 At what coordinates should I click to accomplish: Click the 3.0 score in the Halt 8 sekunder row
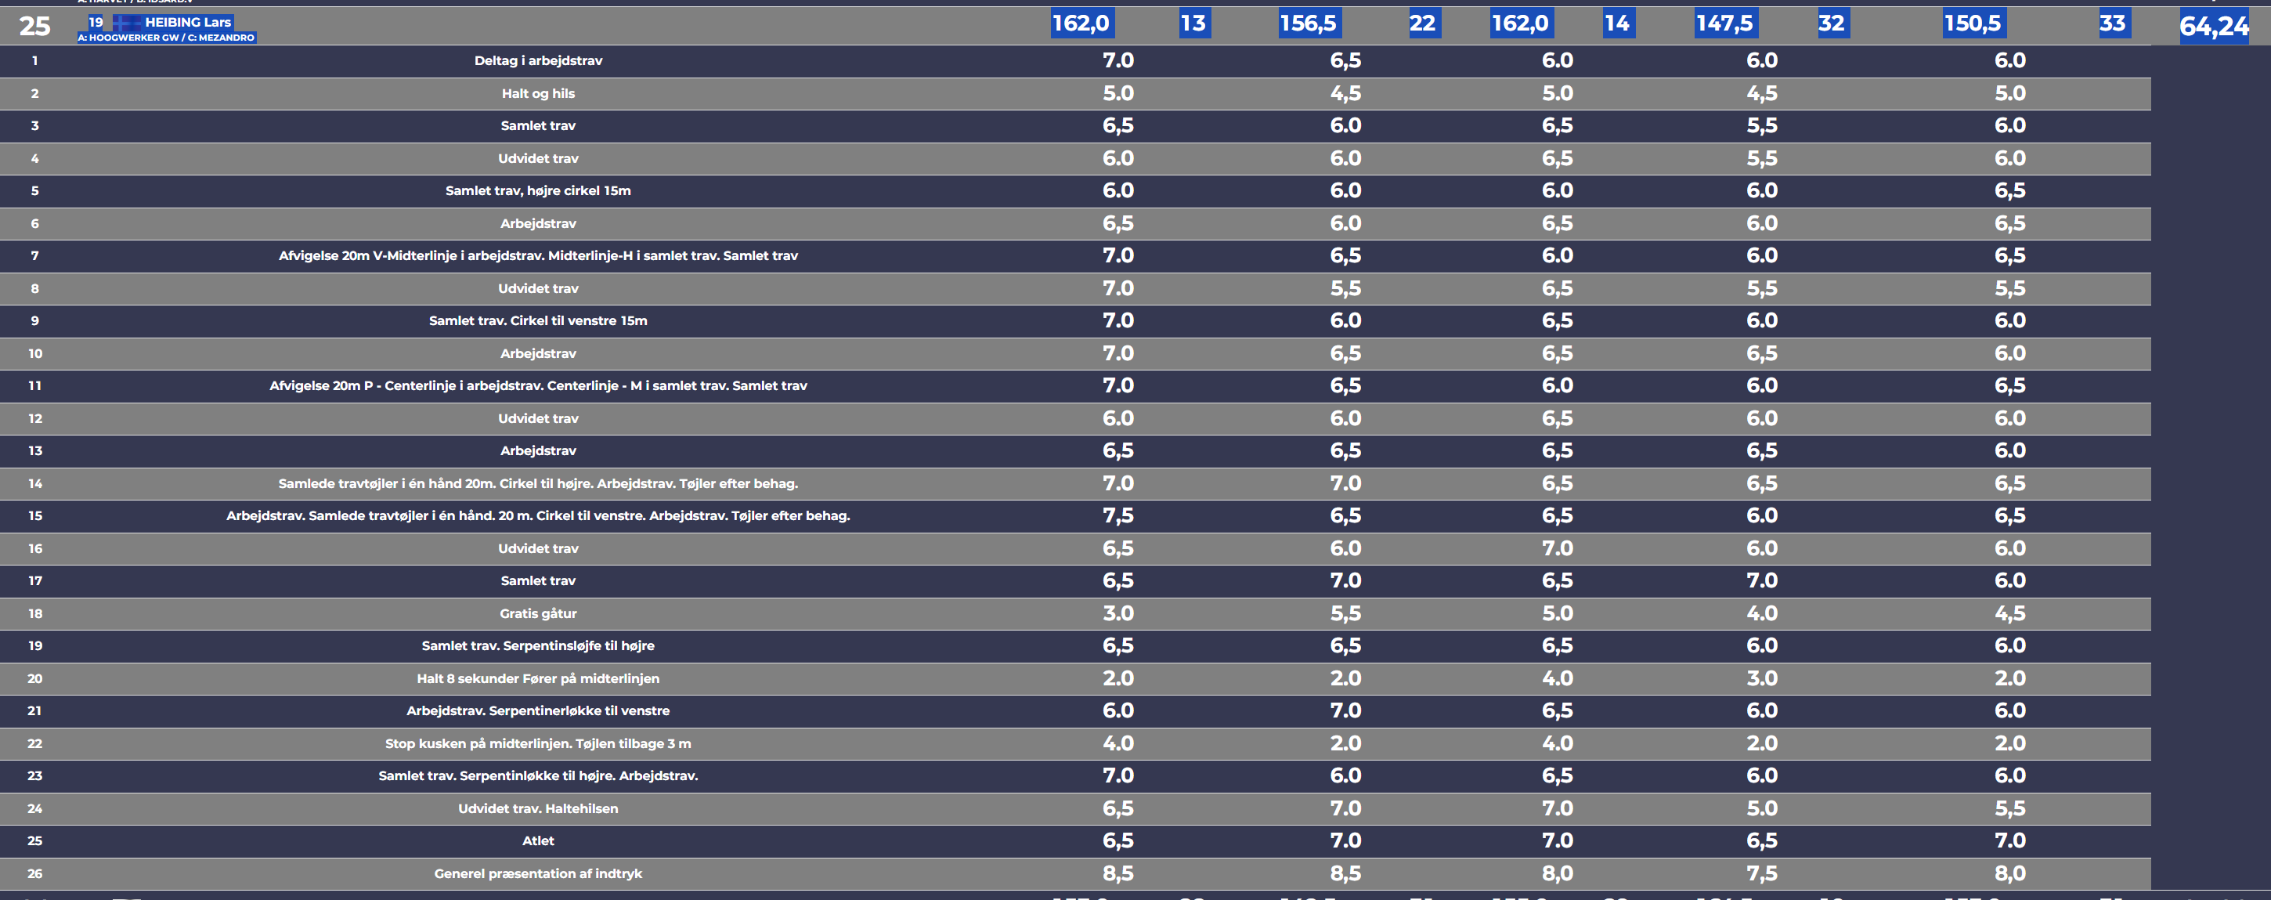pyautogui.click(x=1761, y=679)
